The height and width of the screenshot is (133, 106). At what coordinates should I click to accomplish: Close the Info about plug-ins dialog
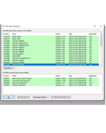tap(101, 26)
